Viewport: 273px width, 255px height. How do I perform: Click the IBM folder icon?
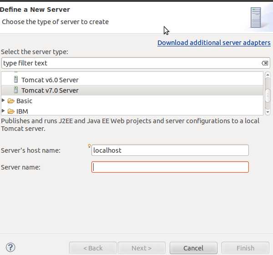pyautogui.click(x=11, y=111)
